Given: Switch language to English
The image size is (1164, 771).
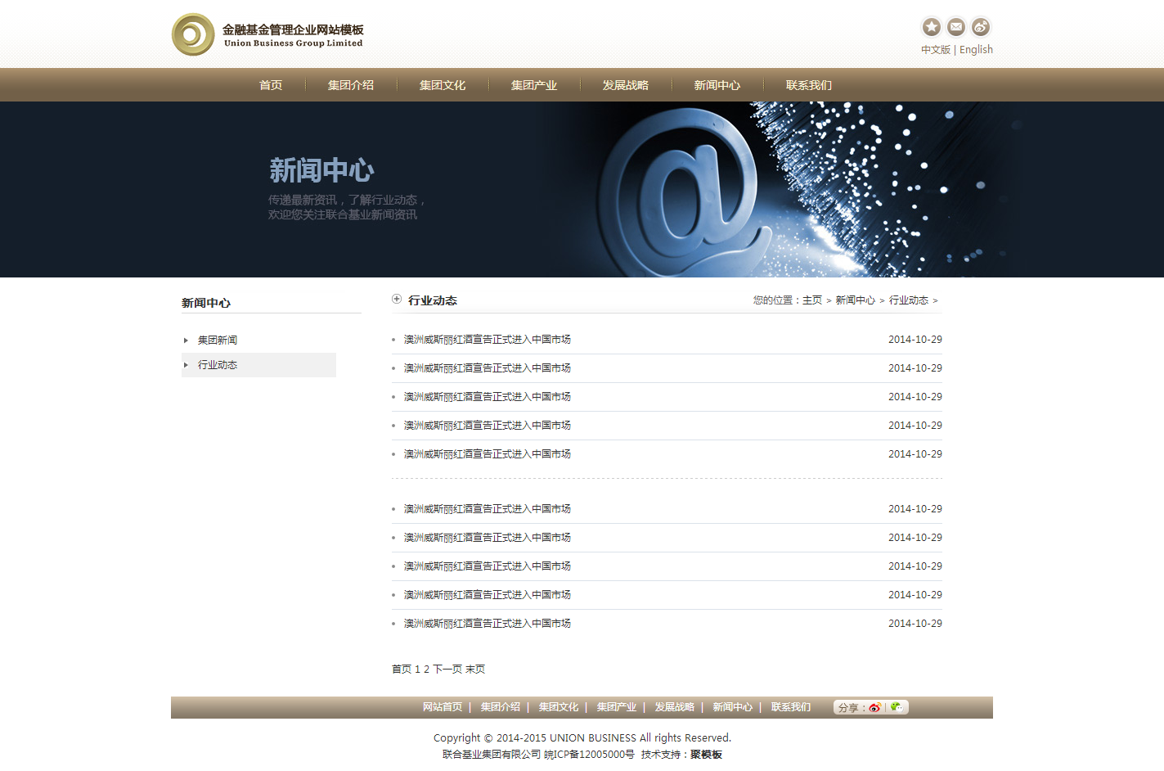Looking at the screenshot, I should pyautogui.click(x=976, y=50).
